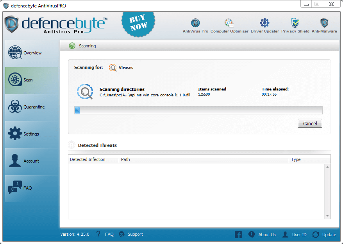Click the Detected Threats target icon
Viewport: 343px width, 244px height.
point(71,145)
